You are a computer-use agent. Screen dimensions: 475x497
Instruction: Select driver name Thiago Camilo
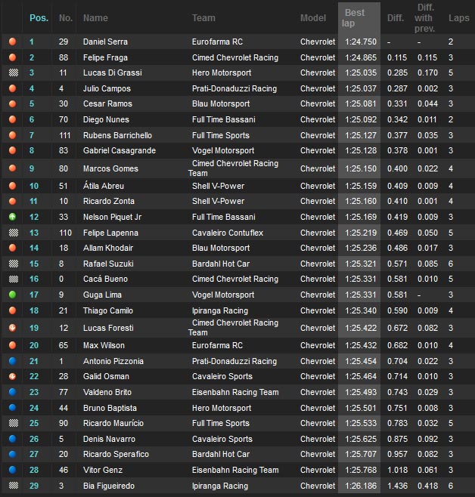(108, 310)
